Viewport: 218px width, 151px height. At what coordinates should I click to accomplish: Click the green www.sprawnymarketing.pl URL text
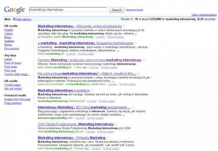pyautogui.click(x=54, y=67)
